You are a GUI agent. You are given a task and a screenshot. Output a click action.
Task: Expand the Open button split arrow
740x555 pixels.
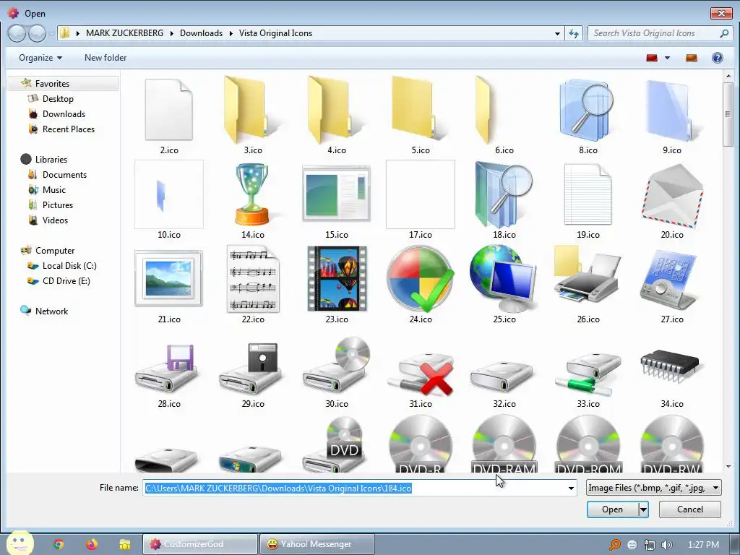click(x=642, y=509)
